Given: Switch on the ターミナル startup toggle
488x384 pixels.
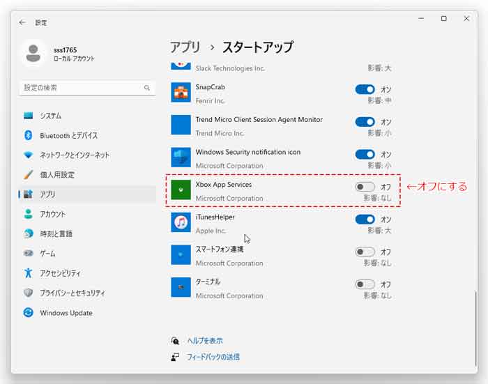Looking at the screenshot, I should click(365, 284).
